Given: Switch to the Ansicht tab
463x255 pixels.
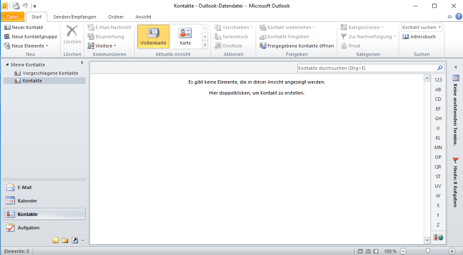Looking at the screenshot, I should 143,17.
